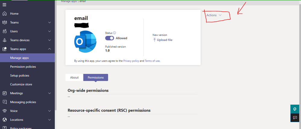Click Resource-specific consent (RSC) permissions heading
Image resolution: width=301 pixels, height=129 pixels.
[109, 111]
